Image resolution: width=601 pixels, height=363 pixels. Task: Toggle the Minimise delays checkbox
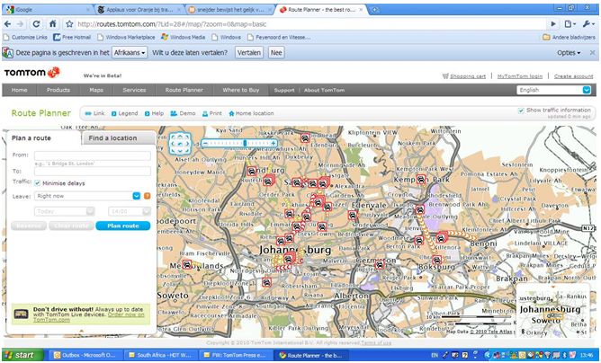pos(37,183)
